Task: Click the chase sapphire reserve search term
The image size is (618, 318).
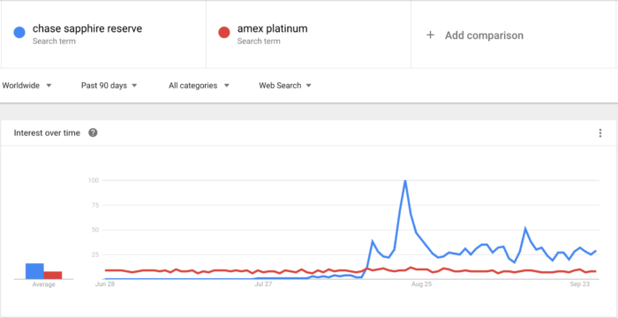Action: tap(87, 29)
